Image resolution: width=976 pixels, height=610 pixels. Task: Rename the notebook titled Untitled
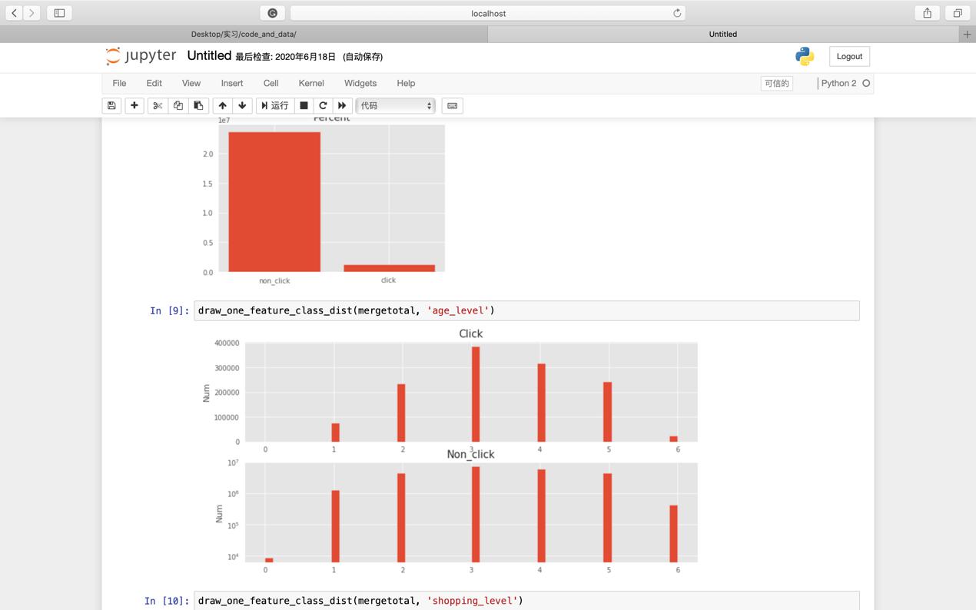pyautogui.click(x=209, y=55)
